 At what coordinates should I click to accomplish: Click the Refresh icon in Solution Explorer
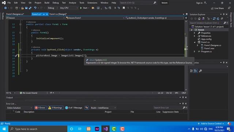click(218, 19)
